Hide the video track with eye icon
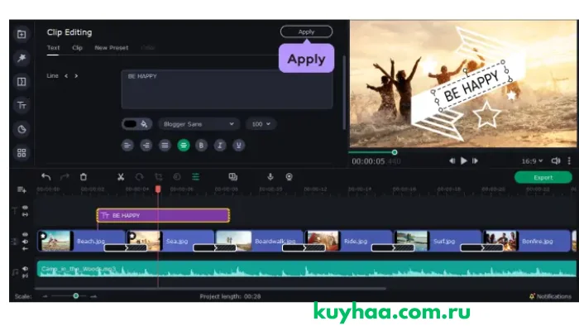The image size is (579, 326). click(25, 234)
